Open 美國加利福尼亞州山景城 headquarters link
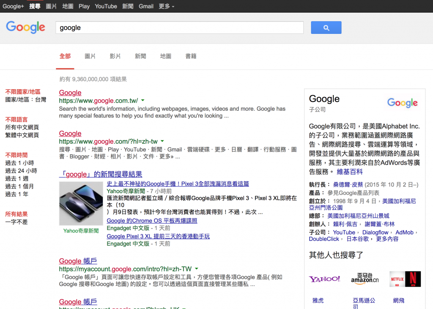The width and height of the screenshot is (433, 309). tap(358, 216)
